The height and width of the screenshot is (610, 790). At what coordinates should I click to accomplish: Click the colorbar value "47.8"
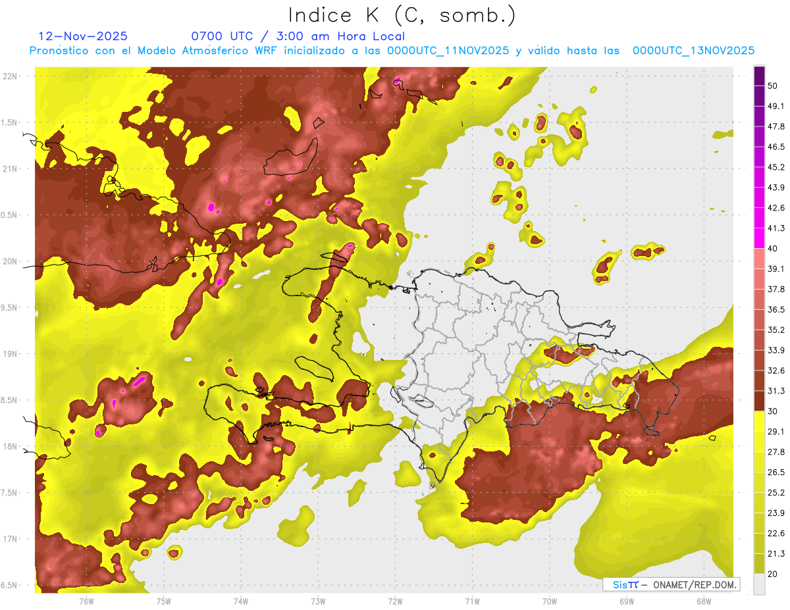point(776,126)
